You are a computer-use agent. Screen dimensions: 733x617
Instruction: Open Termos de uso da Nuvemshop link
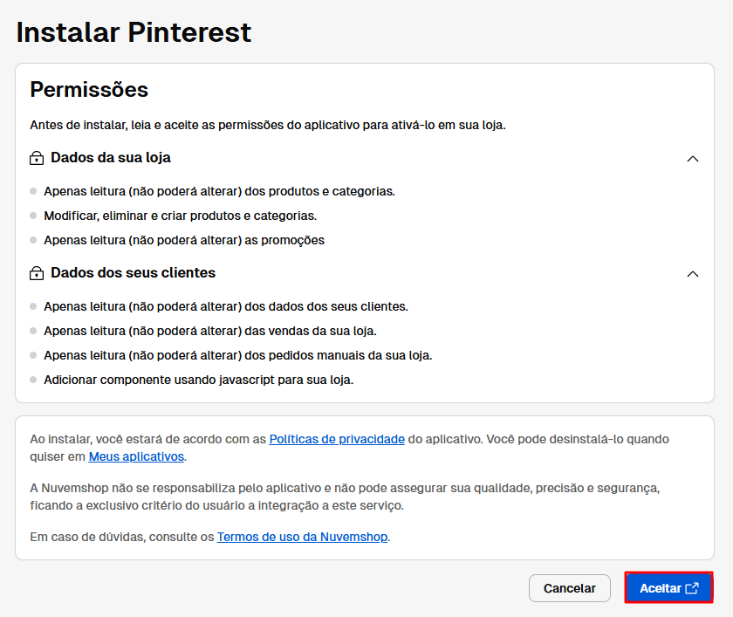(302, 537)
